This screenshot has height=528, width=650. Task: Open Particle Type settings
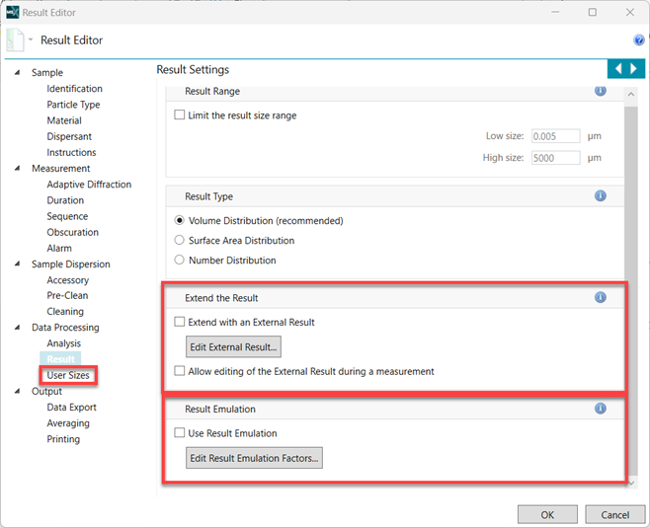click(x=73, y=105)
